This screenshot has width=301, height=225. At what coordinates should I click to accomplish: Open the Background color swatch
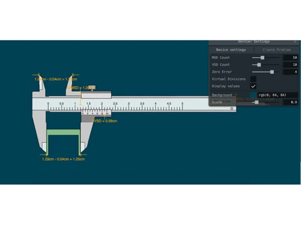(253, 95)
